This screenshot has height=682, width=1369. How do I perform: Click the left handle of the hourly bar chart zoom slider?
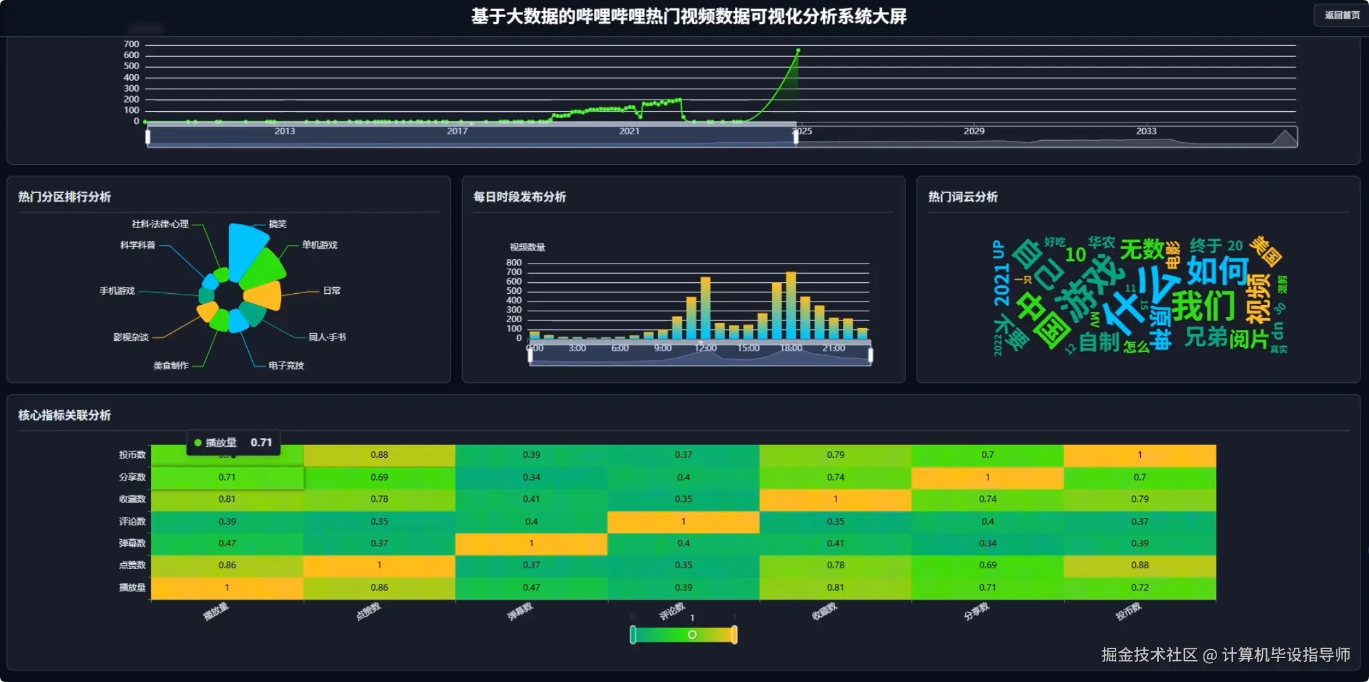[x=530, y=355]
